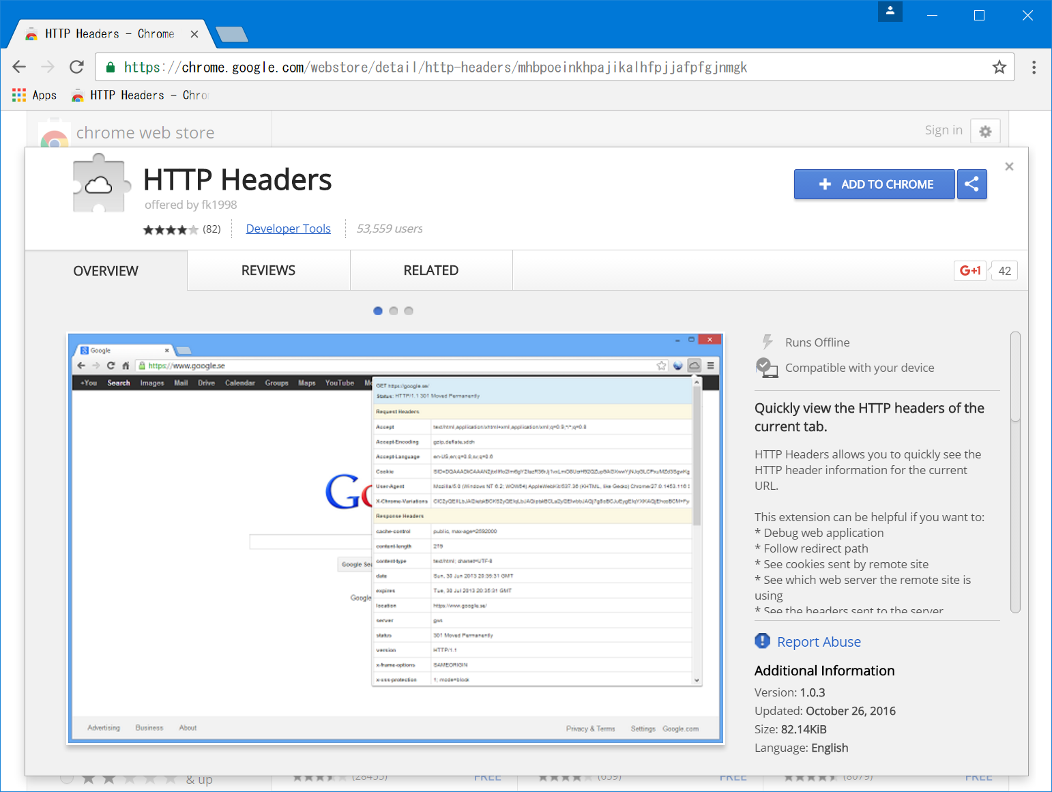1052x792 pixels.
Task: Reload the current page
Action: pyautogui.click(x=76, y=67)
